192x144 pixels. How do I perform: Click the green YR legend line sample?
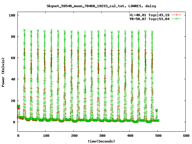point(176,19)
